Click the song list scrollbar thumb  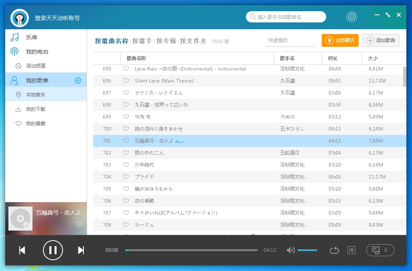[x=404, y=76]
